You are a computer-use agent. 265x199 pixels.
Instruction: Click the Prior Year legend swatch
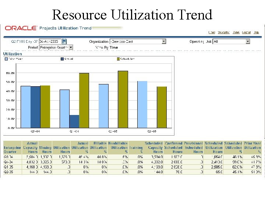pos(6,59)
